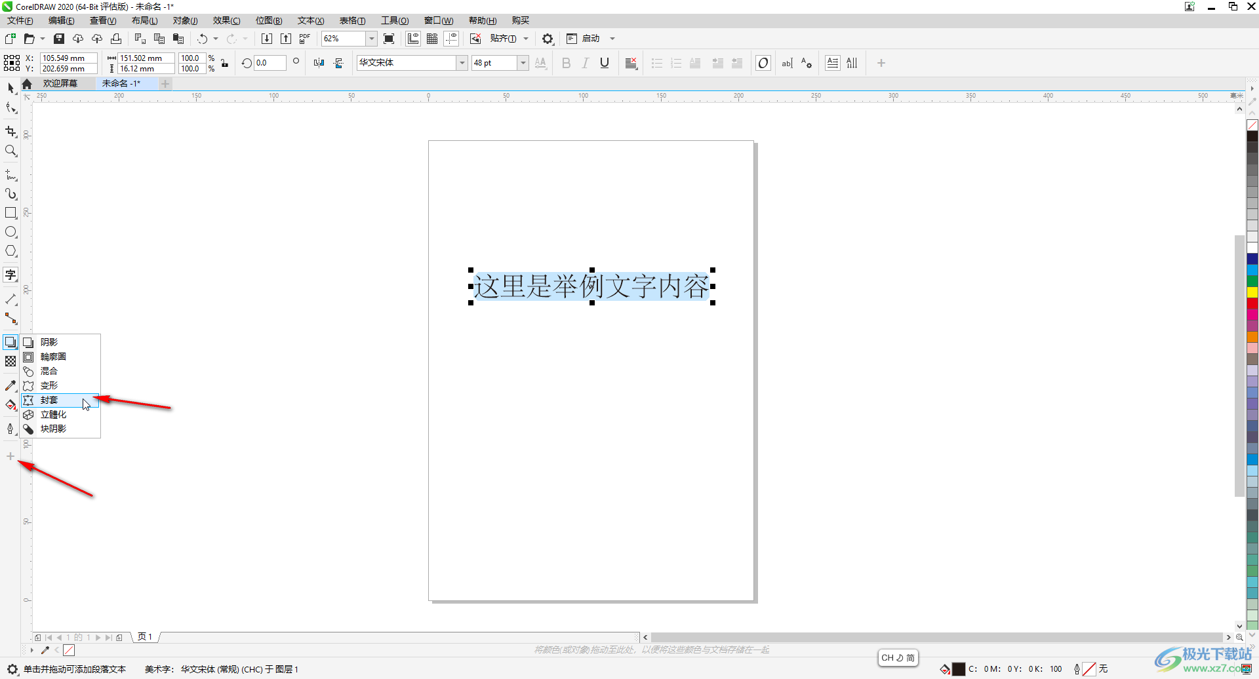The height and width of the screenshot is (679, 1259).
Task: Click the Export icon
Action: (286, 39)
